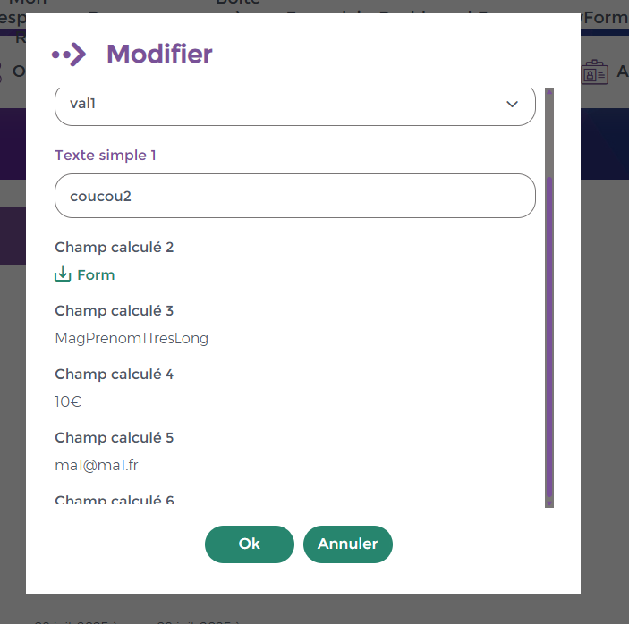Screen dimensions: 629x624
Task: Click the Modifier dialog title
Action: coord(159,55)
